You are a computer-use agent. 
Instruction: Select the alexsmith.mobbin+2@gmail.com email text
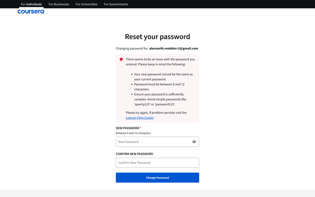pos(174,48)
